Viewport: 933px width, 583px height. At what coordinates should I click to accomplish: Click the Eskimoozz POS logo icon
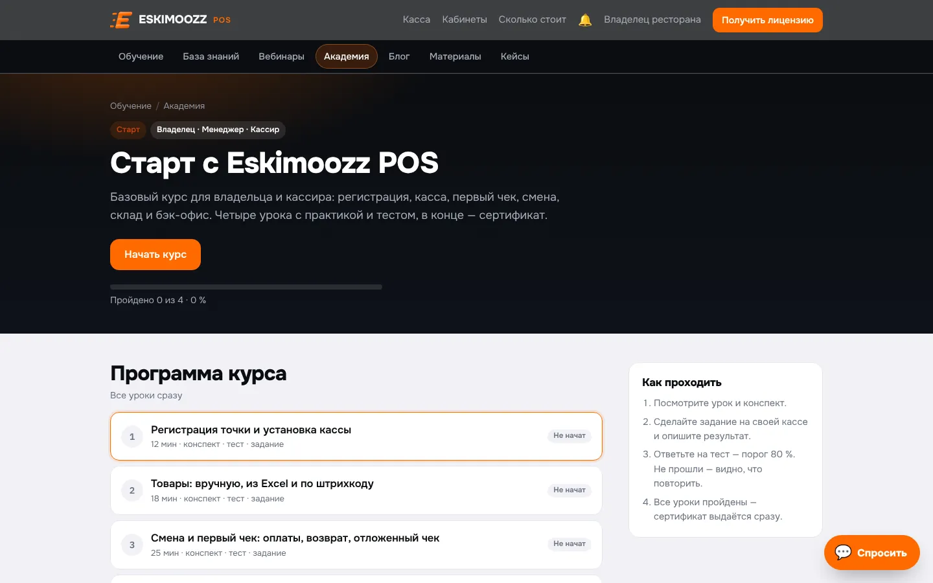point(121,20)
